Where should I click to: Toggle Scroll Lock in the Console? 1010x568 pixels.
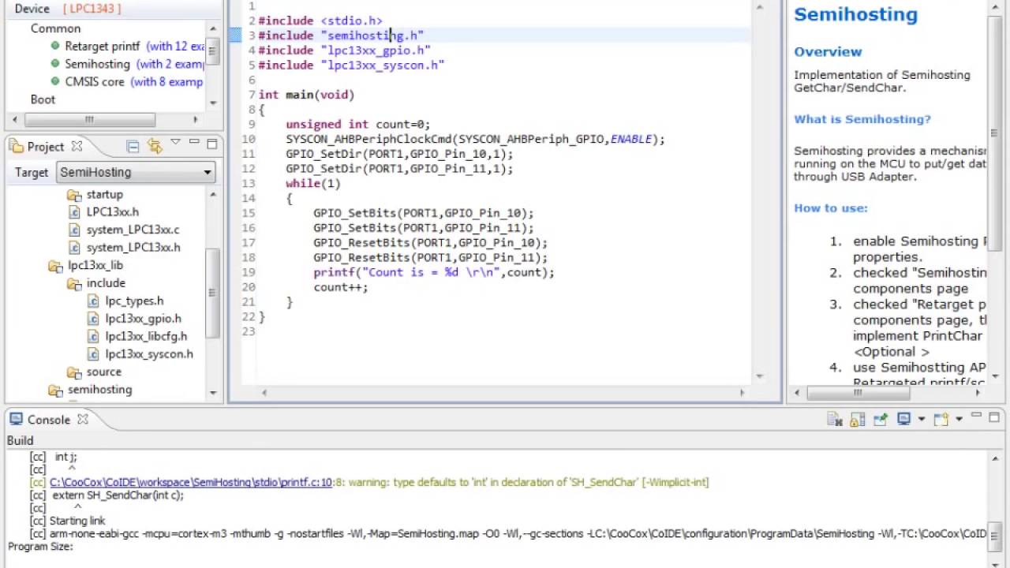(858, 420)
